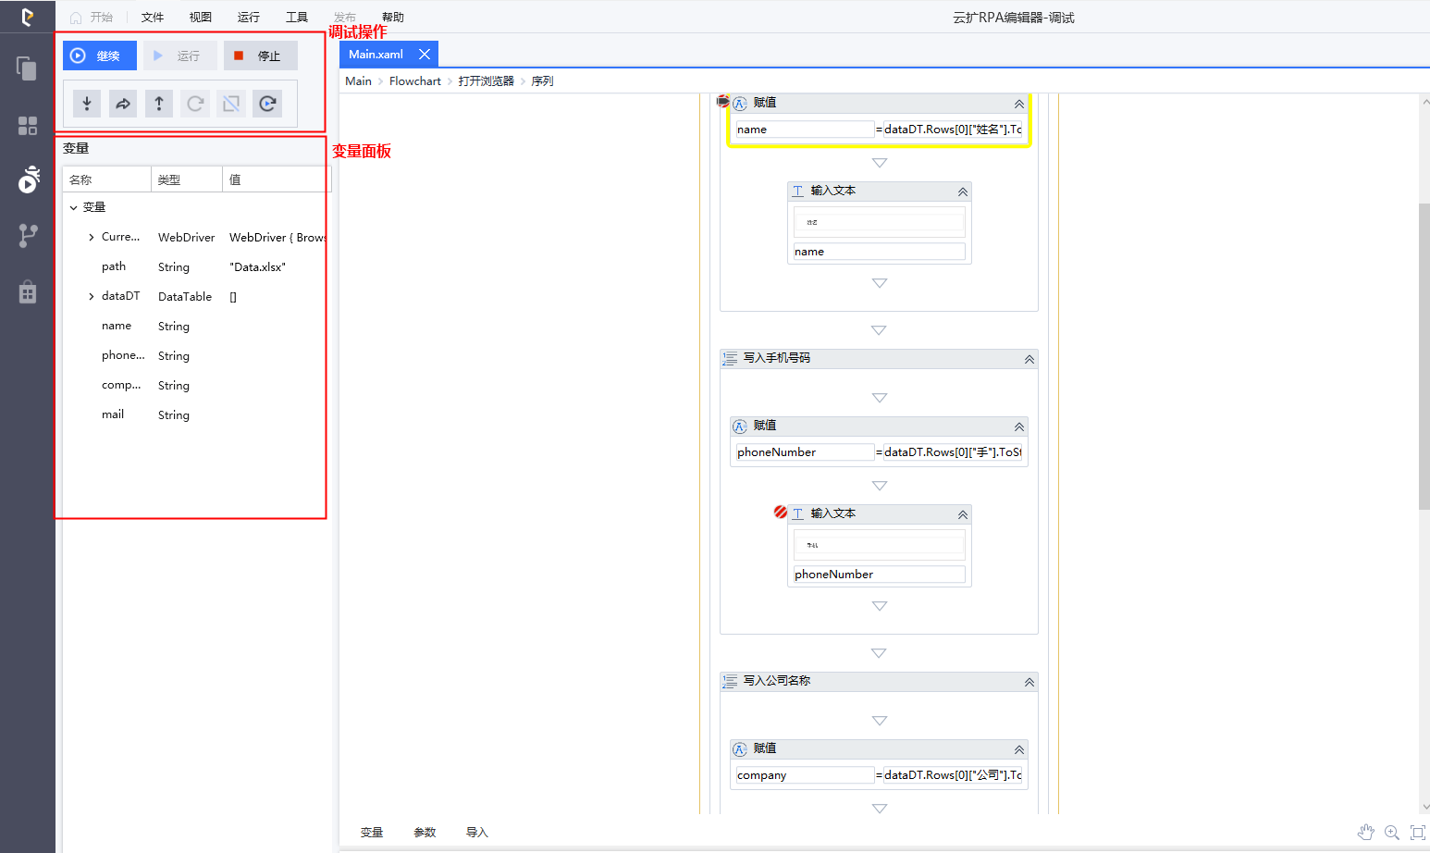Open the source control branch sidebar icon
The image size is (1430, 853).
pos(28,236)
